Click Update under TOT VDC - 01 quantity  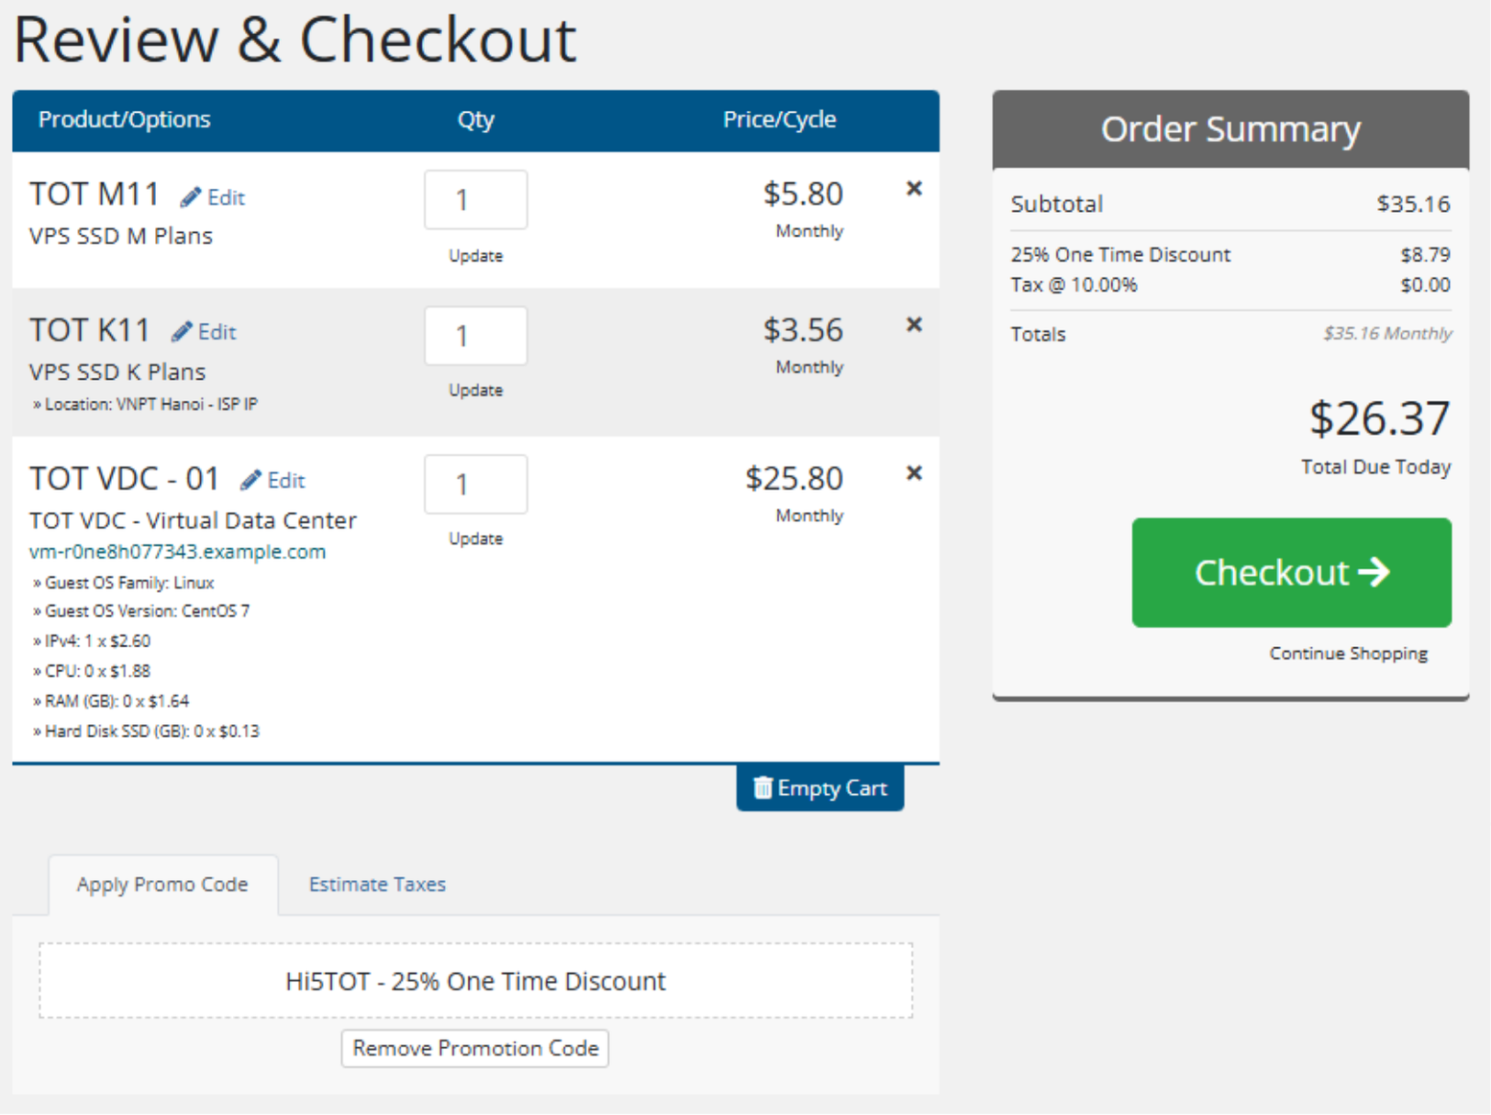coord(475,538)
